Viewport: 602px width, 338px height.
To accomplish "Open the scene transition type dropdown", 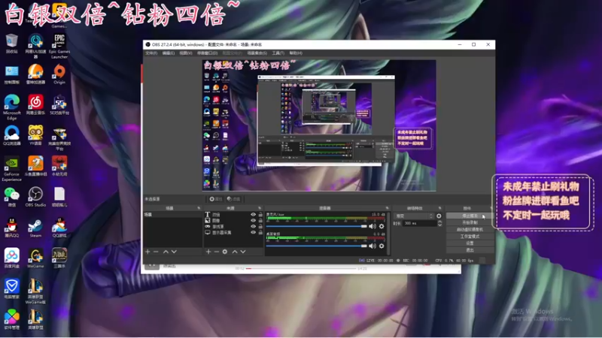I will (414, 216).
